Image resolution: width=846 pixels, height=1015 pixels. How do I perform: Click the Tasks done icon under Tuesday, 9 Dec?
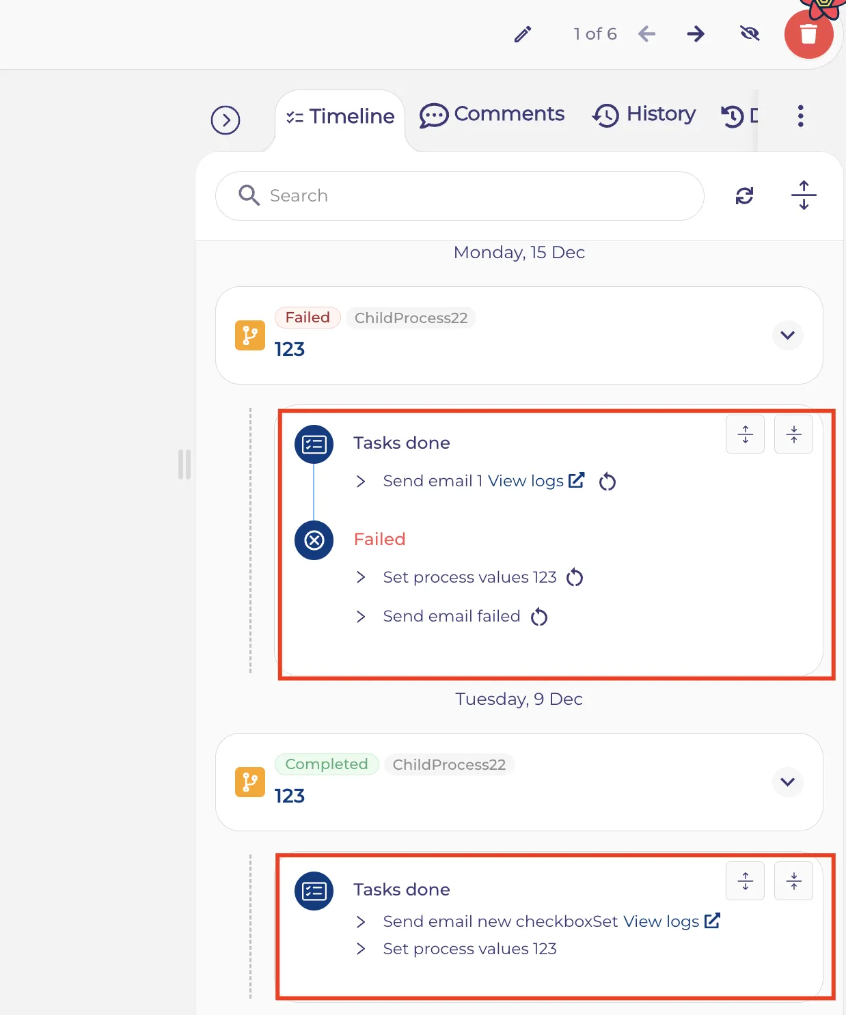314,891
